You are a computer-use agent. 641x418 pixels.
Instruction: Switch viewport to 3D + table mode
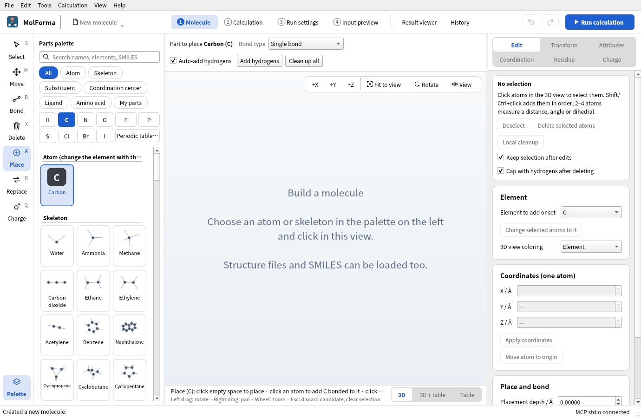[x=432, y=395]
